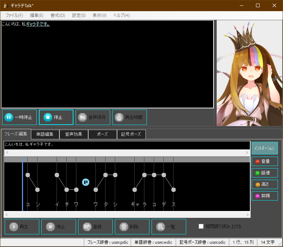Switch to the フレーズ編集 tab
Screen dimensions: 283x247
pyautogui.click(x=16, y=134)
